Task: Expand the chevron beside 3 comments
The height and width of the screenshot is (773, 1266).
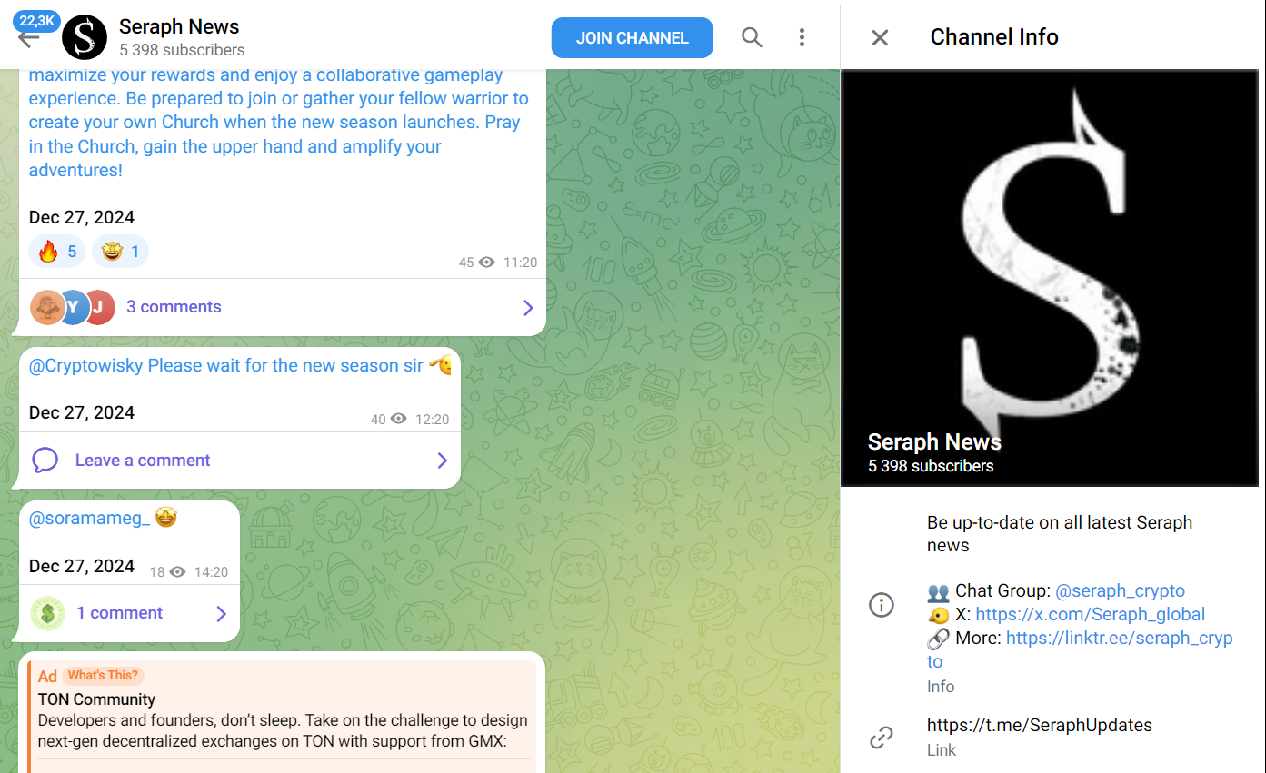Action: 528,308
